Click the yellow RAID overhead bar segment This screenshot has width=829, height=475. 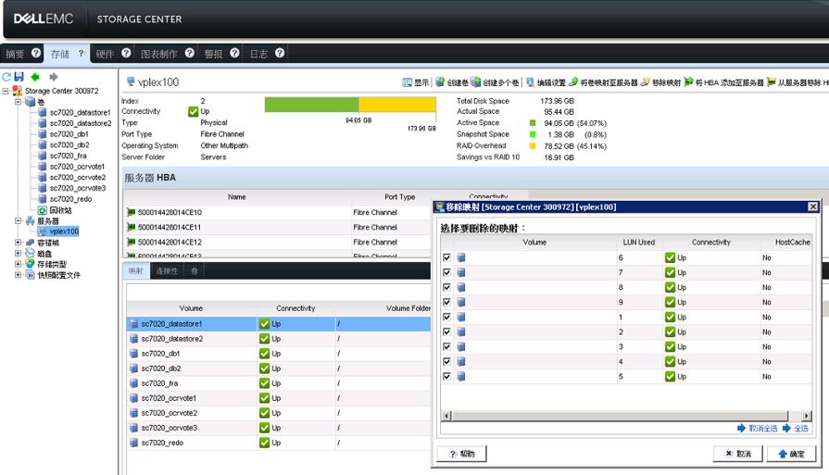397,104
